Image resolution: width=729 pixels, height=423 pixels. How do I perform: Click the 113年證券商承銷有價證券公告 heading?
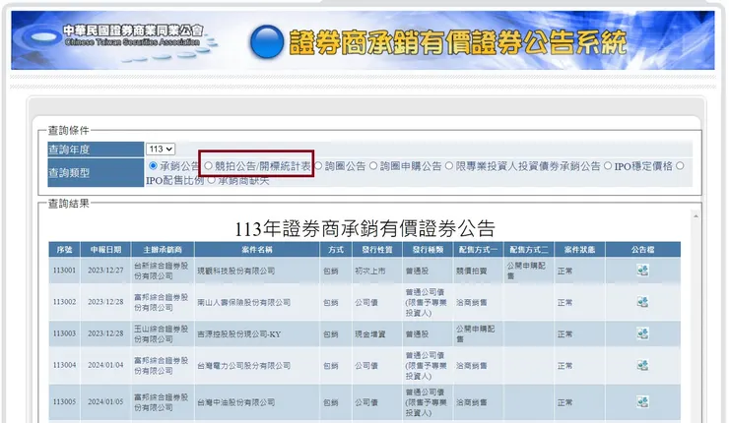coord(364,228)
